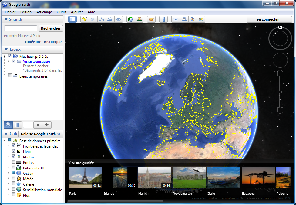Open the Édition menu
This screenshot has width=296, height=205.
pos(26,12)
